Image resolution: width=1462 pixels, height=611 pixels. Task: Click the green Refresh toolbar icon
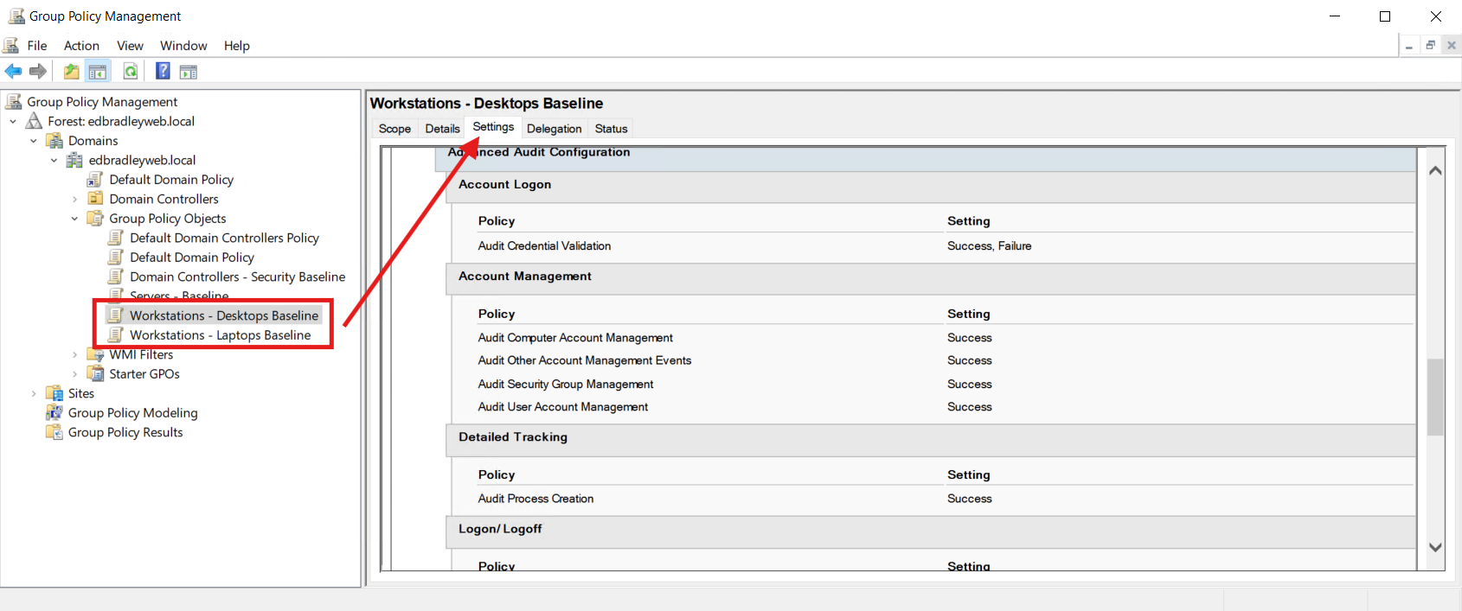[131, 72]
